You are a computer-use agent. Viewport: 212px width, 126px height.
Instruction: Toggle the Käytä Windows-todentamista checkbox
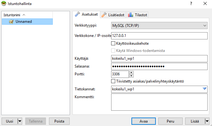click(x=113, y=50)
